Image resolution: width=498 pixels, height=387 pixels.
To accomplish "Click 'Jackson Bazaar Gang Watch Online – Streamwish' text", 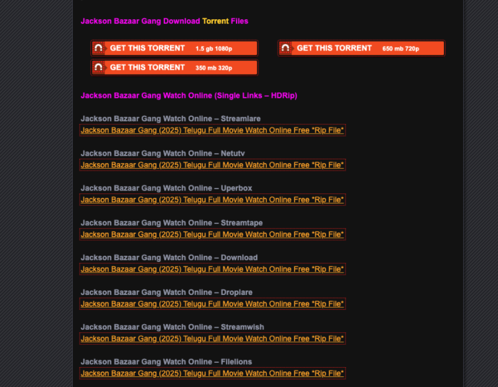I will point(172,327).
